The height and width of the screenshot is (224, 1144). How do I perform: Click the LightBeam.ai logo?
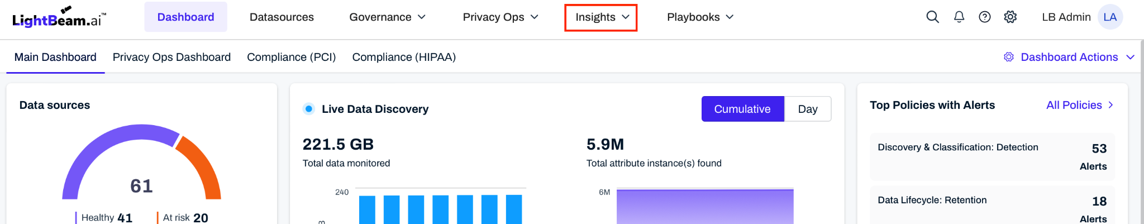(59, 18)
